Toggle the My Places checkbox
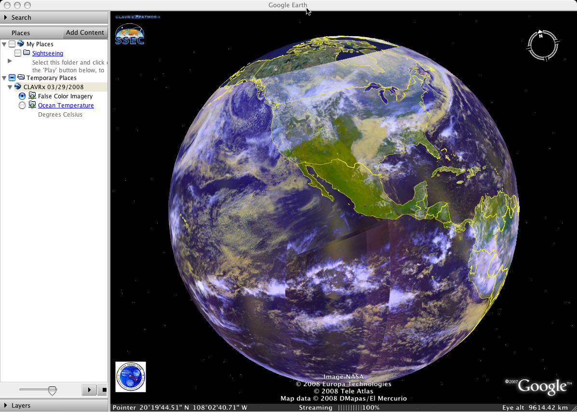 click(x=12, y=44)
